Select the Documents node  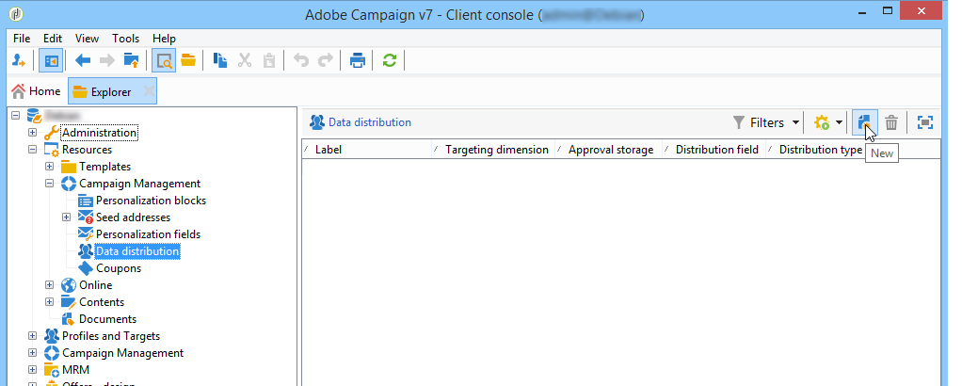pyautogui.click(x=108, y=319)
